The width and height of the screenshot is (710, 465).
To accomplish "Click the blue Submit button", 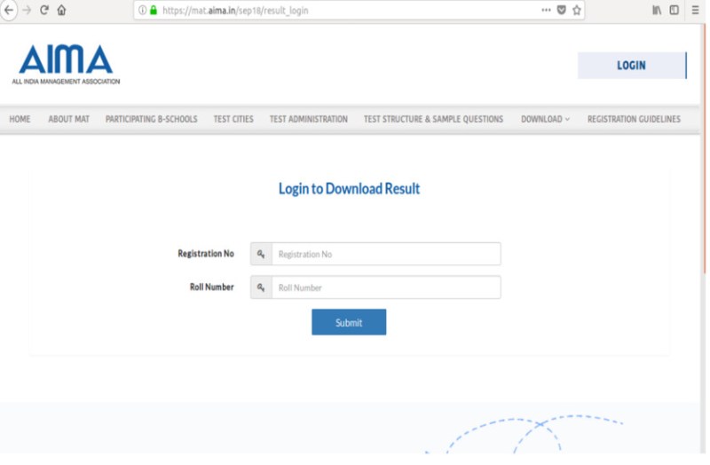I will coord(349,322).
